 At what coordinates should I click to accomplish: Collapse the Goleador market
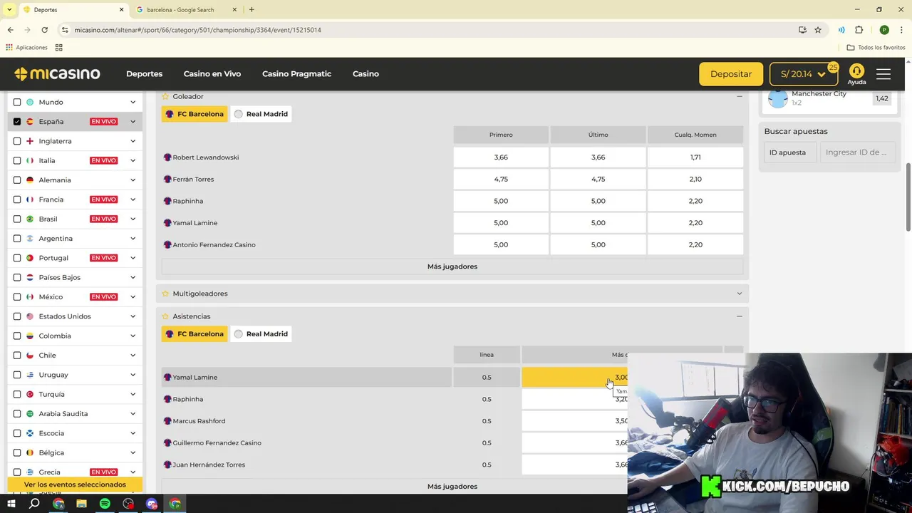pyautogui.click(x=739, y=96)
